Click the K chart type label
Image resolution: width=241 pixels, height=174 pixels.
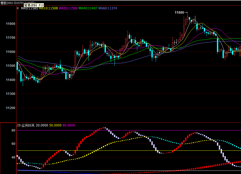point(18,8)
